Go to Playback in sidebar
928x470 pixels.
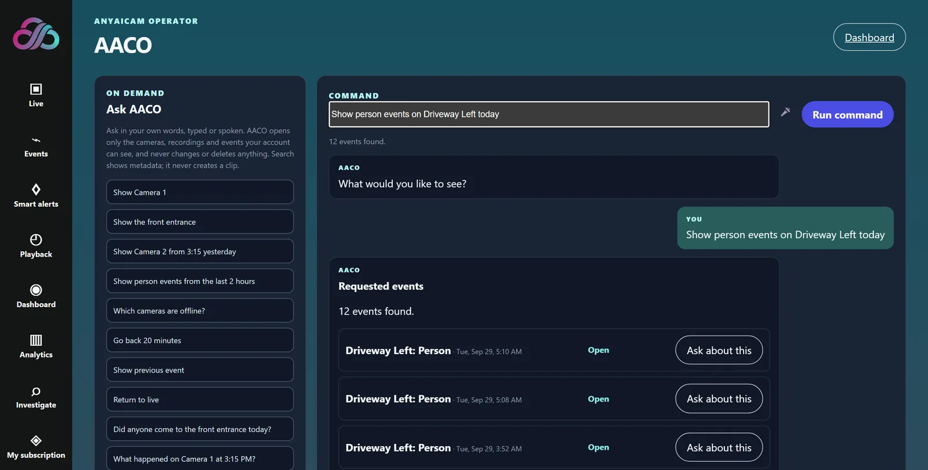[x=36, y=246]
